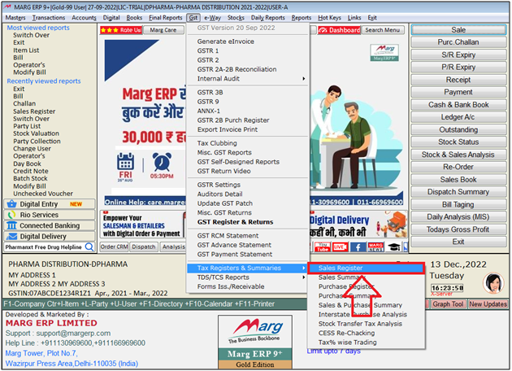Click the Digital Delivery promo banner
Image resolution: width=512 pixels, height=371 pixels.
pos(358,225)
